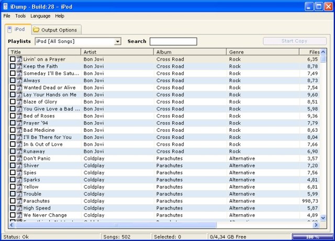The image size is (335, 241).
Task: Click the song icon next to Sparks
Action: click(19, 179)
